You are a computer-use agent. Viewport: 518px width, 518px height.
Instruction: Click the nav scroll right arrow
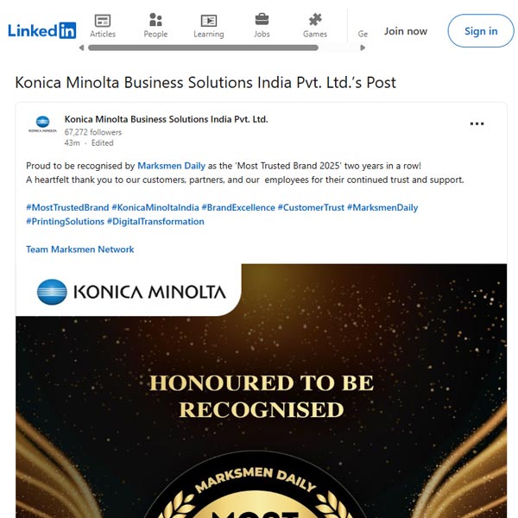tap(363, 47)
